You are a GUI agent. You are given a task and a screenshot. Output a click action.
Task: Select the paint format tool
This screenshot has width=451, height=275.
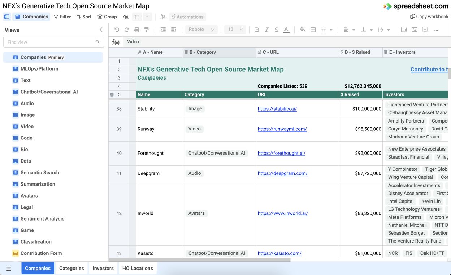[147, 30]
